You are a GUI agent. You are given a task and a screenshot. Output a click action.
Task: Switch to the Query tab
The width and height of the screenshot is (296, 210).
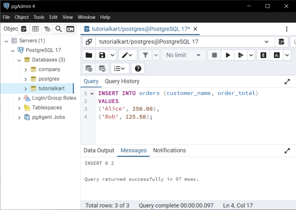[91, 81]
